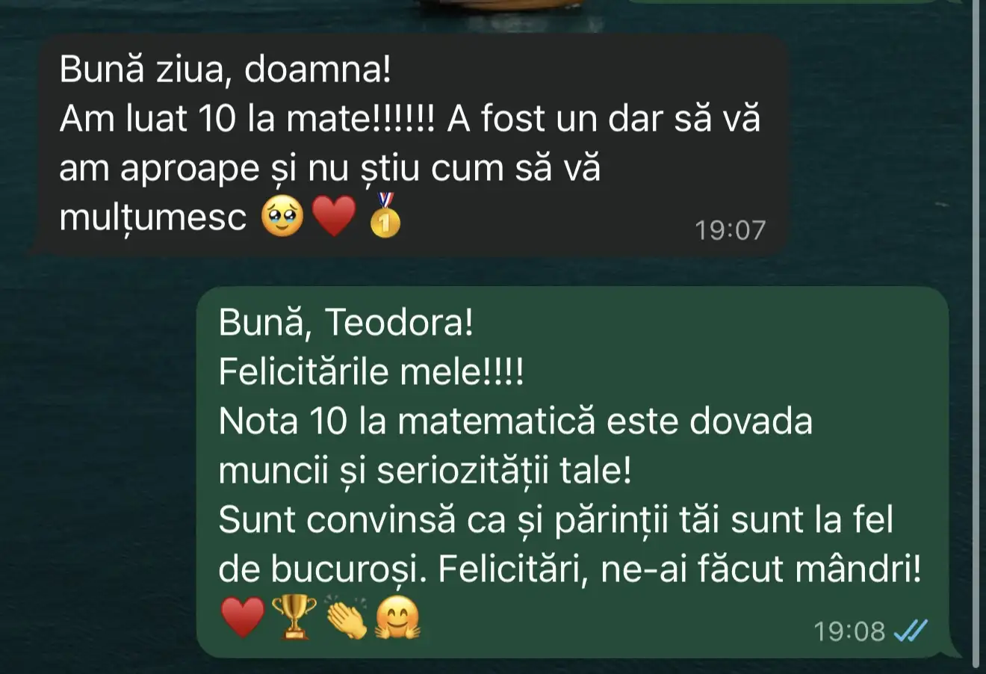Click the trophy emoji in green bubble
The width and height of the screenshot is (986, 674).
294,618
